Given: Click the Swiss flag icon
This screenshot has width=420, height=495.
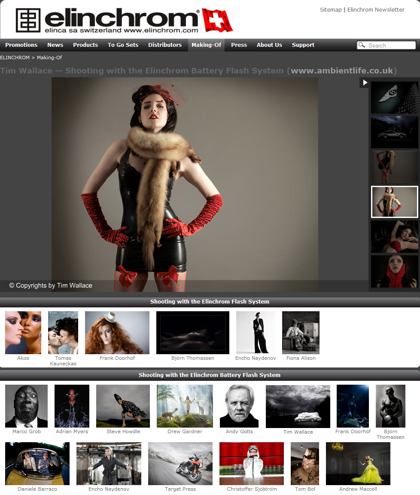Looking at the screenshot, I should [217, 20].
